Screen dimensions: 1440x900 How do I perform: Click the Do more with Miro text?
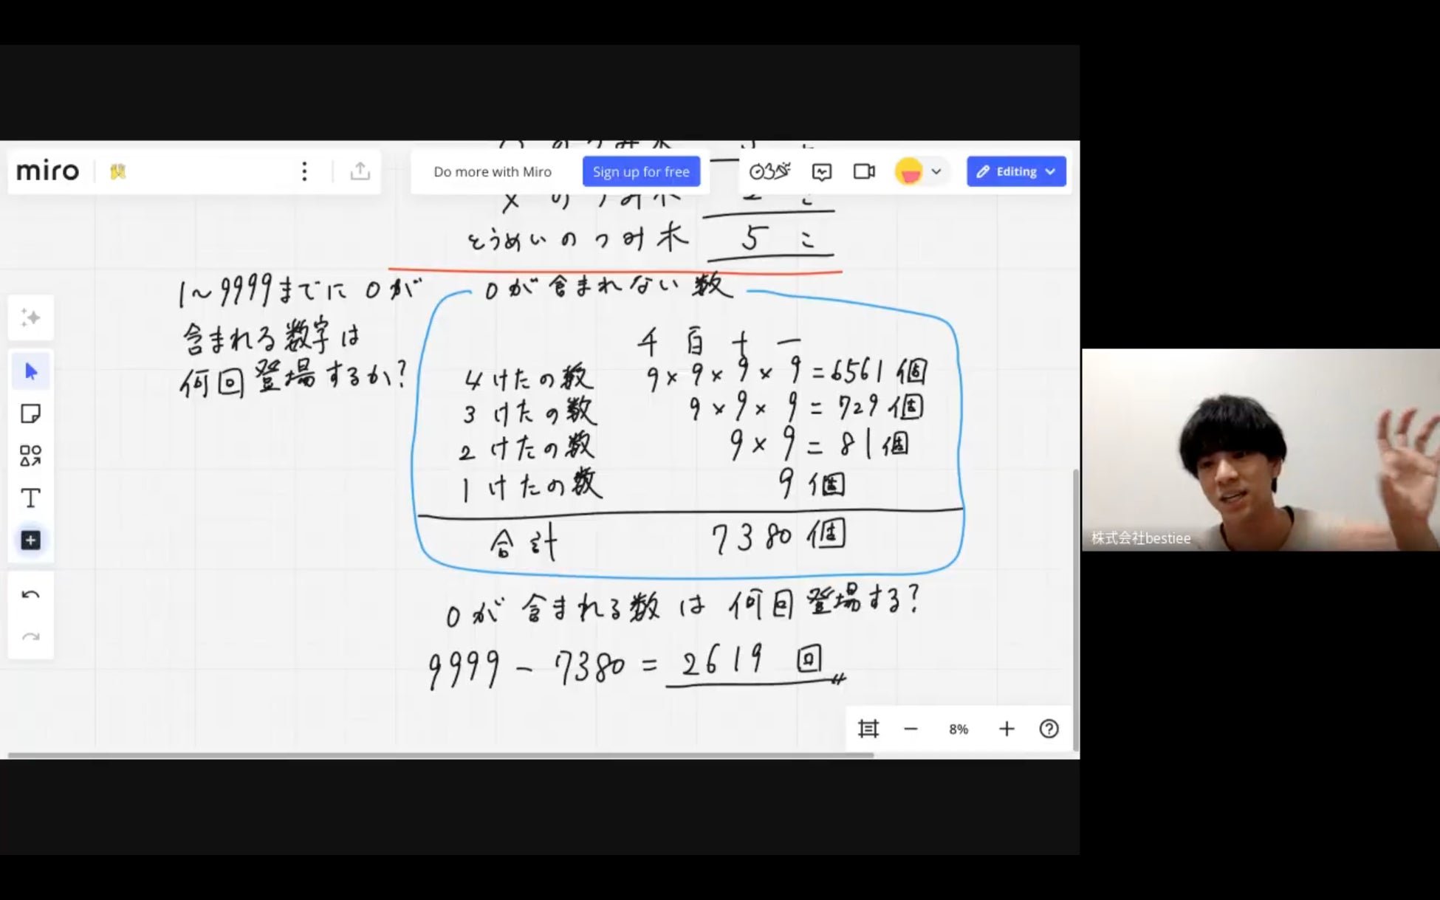(x=492, y=171)
